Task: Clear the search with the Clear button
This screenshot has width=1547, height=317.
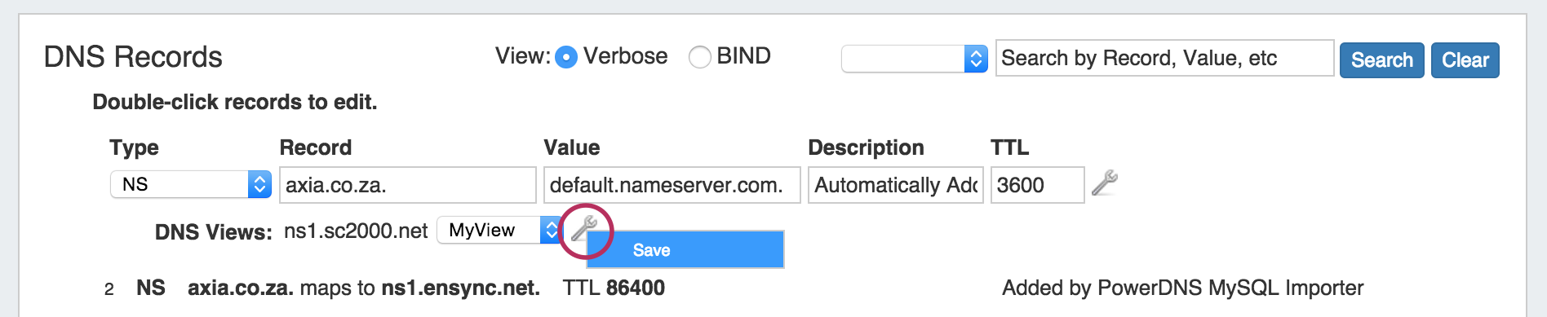Action: pos(1465,60)
